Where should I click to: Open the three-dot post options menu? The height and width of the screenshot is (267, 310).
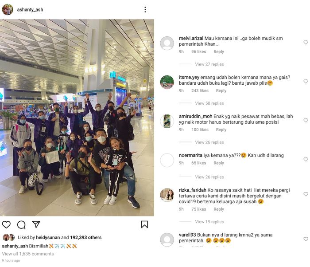[145, 9]
